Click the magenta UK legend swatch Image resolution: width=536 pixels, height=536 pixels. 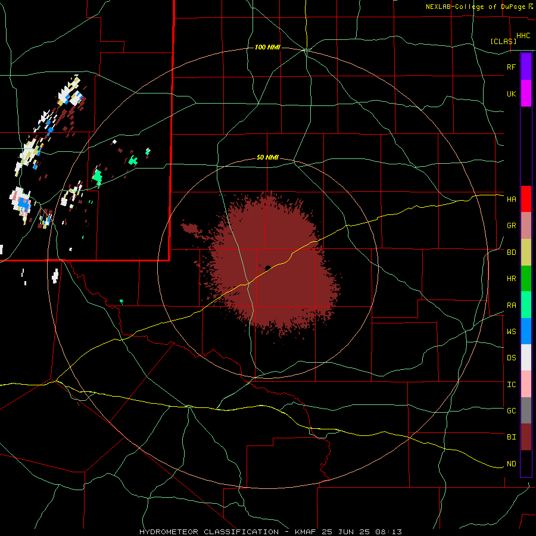click(x=526, y=94)
